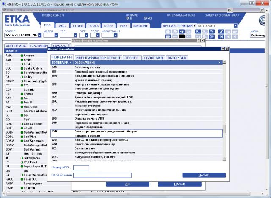The width and height of the screenshot is (271, 198).
Task: Click the Обозначение input field
Action: [x=102, y=176]
